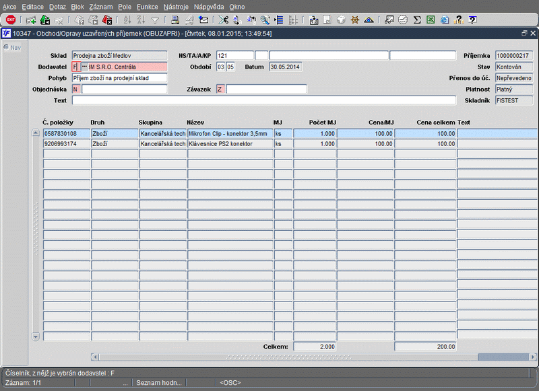This screenshot has height=391, width=539.
Task: Click the scissors cut icon
Action: coord(224,20)
